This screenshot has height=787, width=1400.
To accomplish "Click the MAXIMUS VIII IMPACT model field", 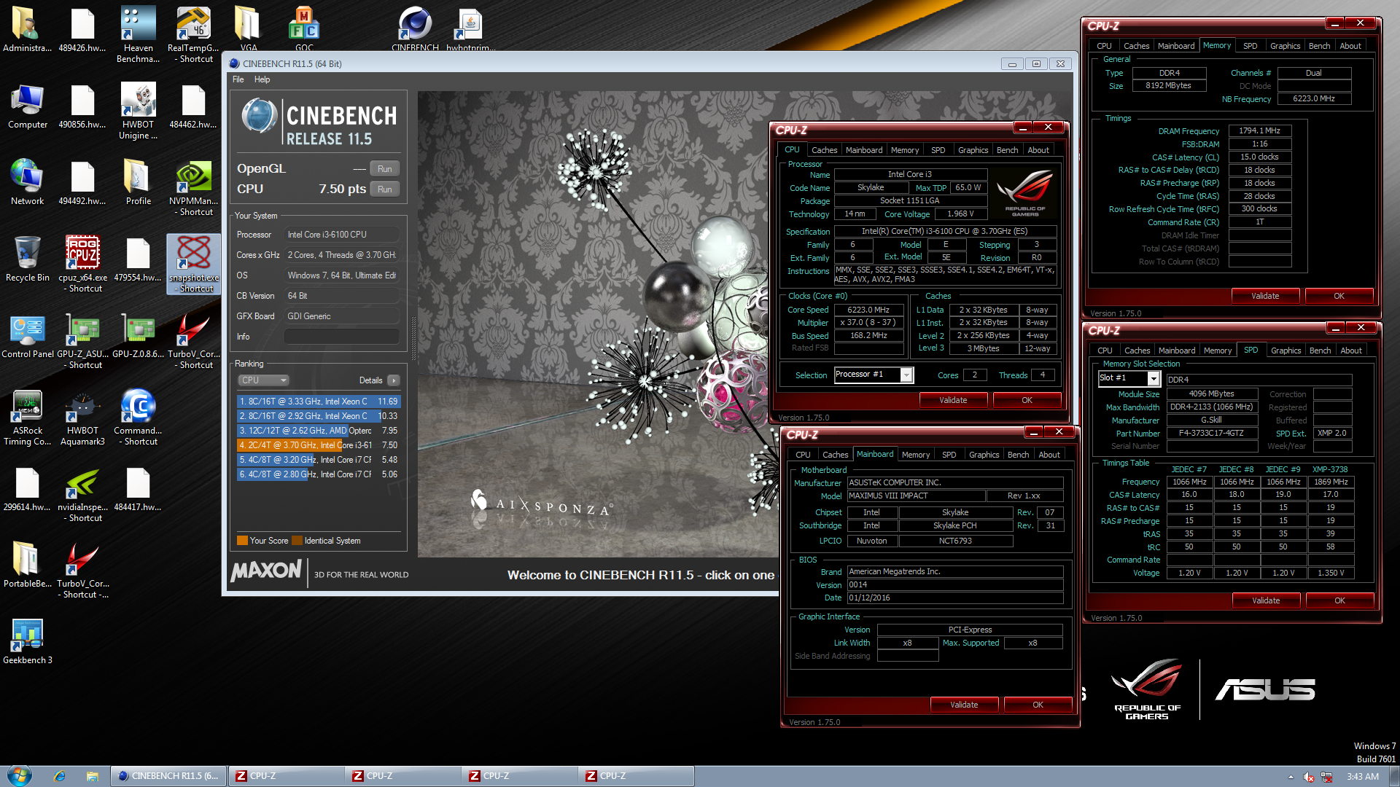I will [916, 496].
